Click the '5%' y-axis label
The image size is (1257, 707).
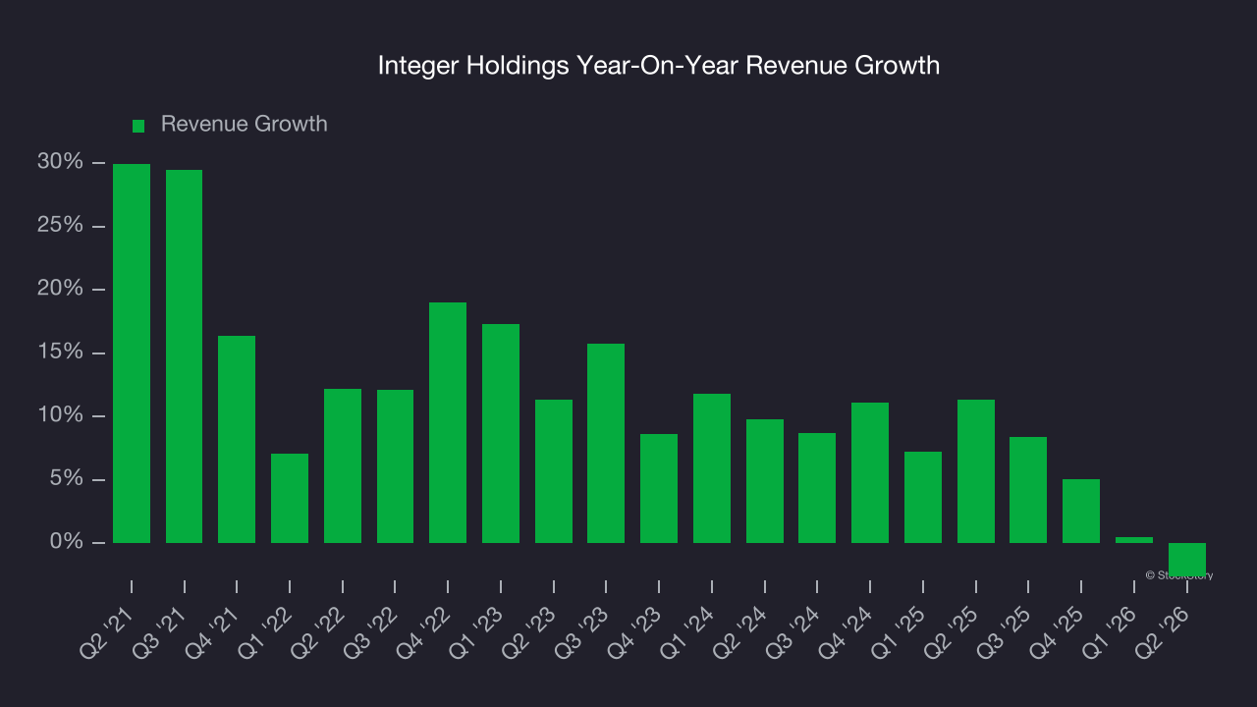click(x=67, y=480)
